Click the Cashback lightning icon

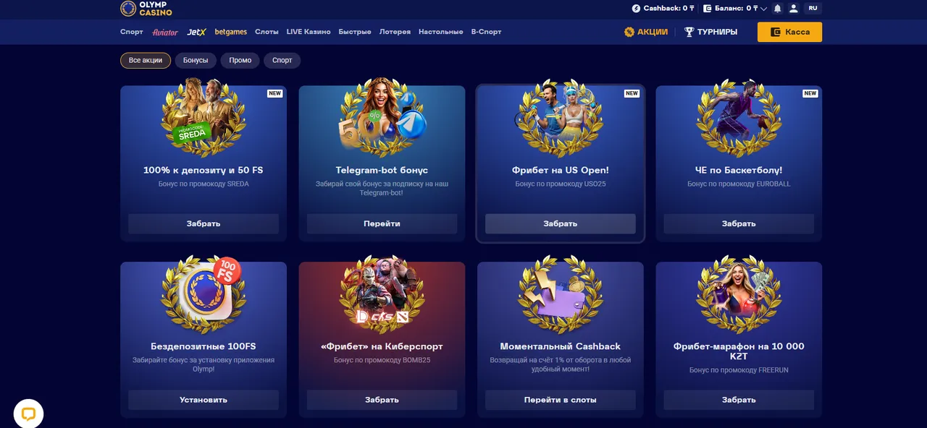(636, 9)
